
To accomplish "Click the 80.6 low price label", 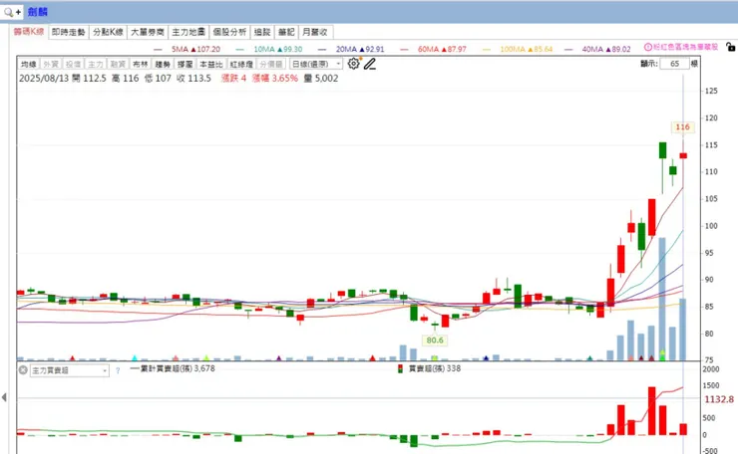I will pyautogui.click(x=435, y=340).
